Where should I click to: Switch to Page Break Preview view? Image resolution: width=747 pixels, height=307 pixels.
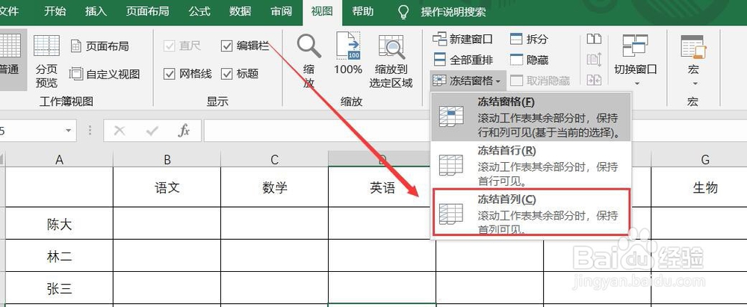point(46,61)
